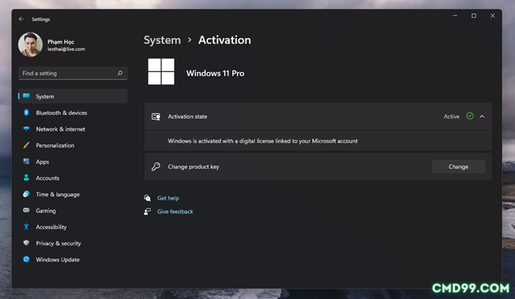Select the Gaming text entry
This screenshot has width=515, height=299.
(46, 211)
